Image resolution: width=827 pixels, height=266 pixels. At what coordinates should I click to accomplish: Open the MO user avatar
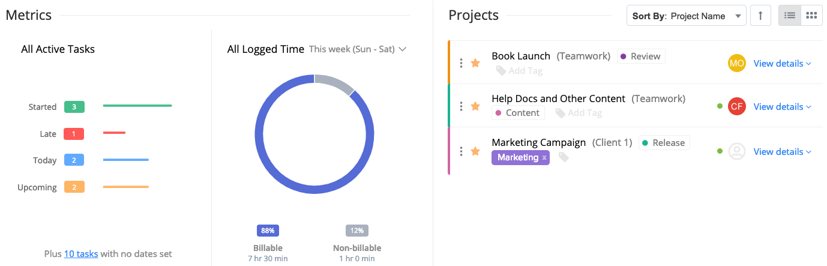click(737, 63)
